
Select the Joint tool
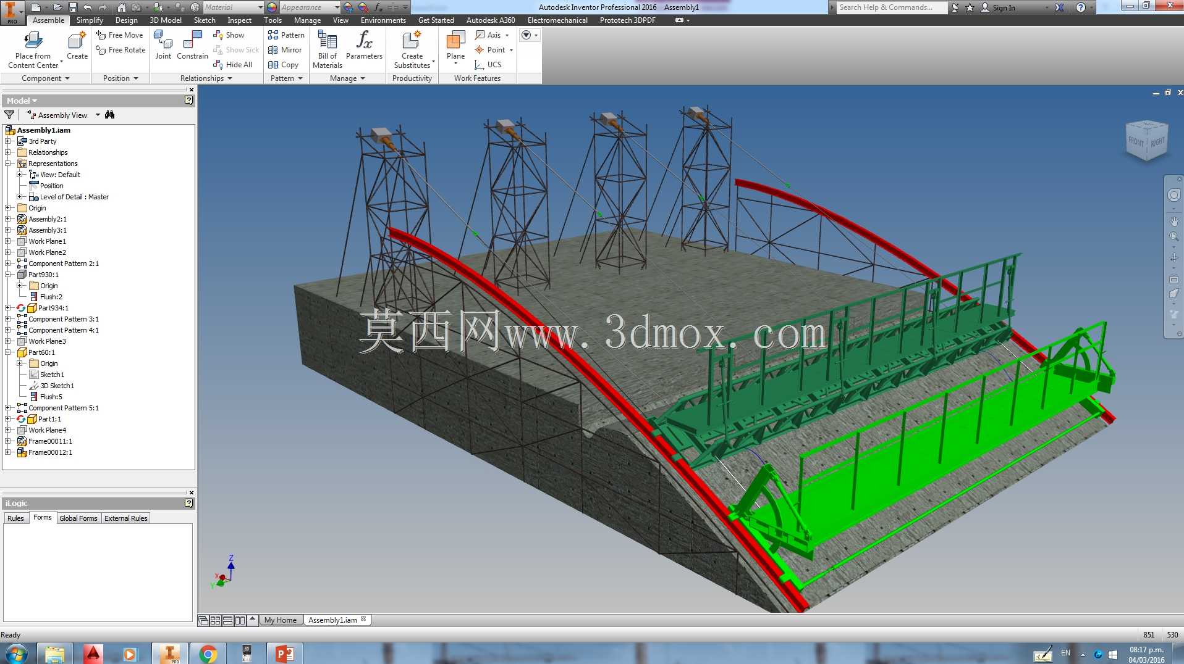163,45
